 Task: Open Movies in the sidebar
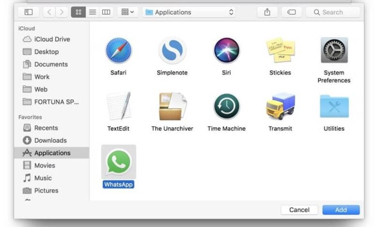[x=52, y=166]
